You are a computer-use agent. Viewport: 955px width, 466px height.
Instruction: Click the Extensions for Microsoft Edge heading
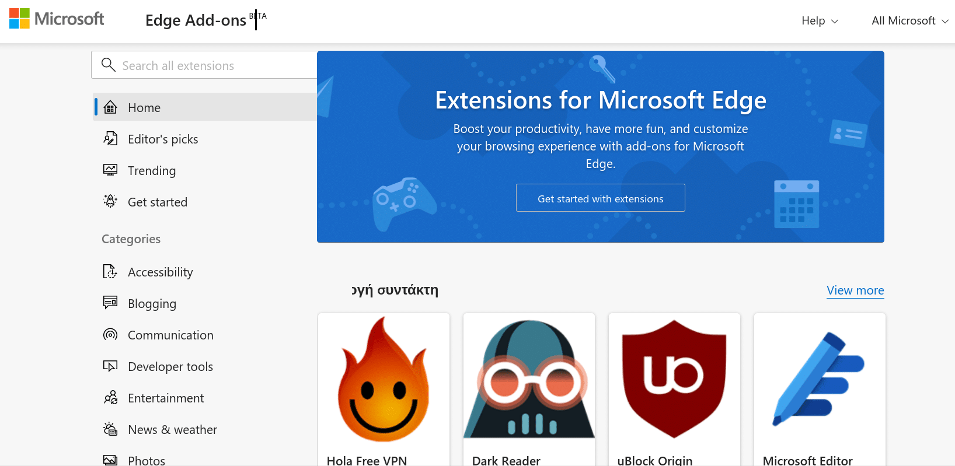tap(600, 100)
